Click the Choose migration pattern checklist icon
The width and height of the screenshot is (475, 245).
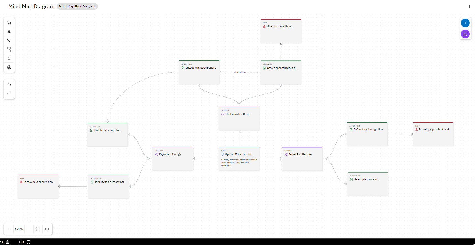183,68
